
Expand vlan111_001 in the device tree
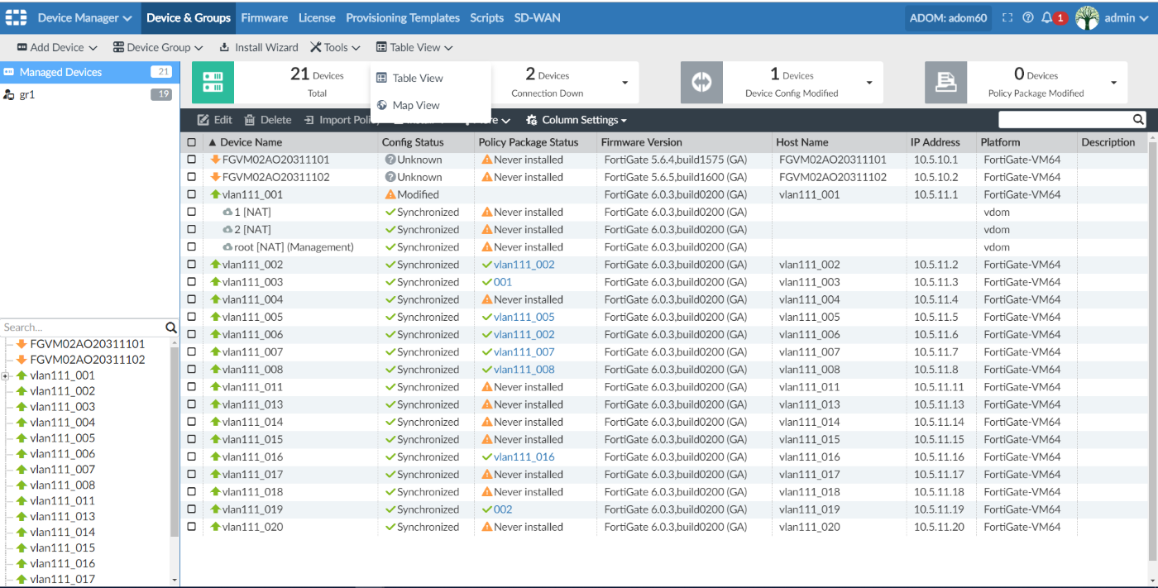(6, 375)
